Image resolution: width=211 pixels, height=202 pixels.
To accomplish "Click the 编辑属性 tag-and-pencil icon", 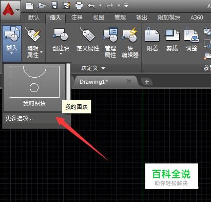I will click(33, 34).
